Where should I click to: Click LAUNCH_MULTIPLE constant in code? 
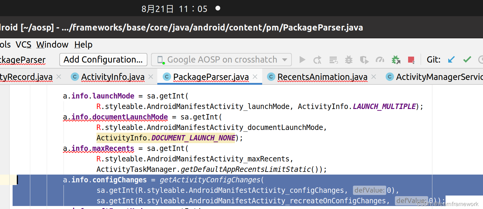coord(384,107)
